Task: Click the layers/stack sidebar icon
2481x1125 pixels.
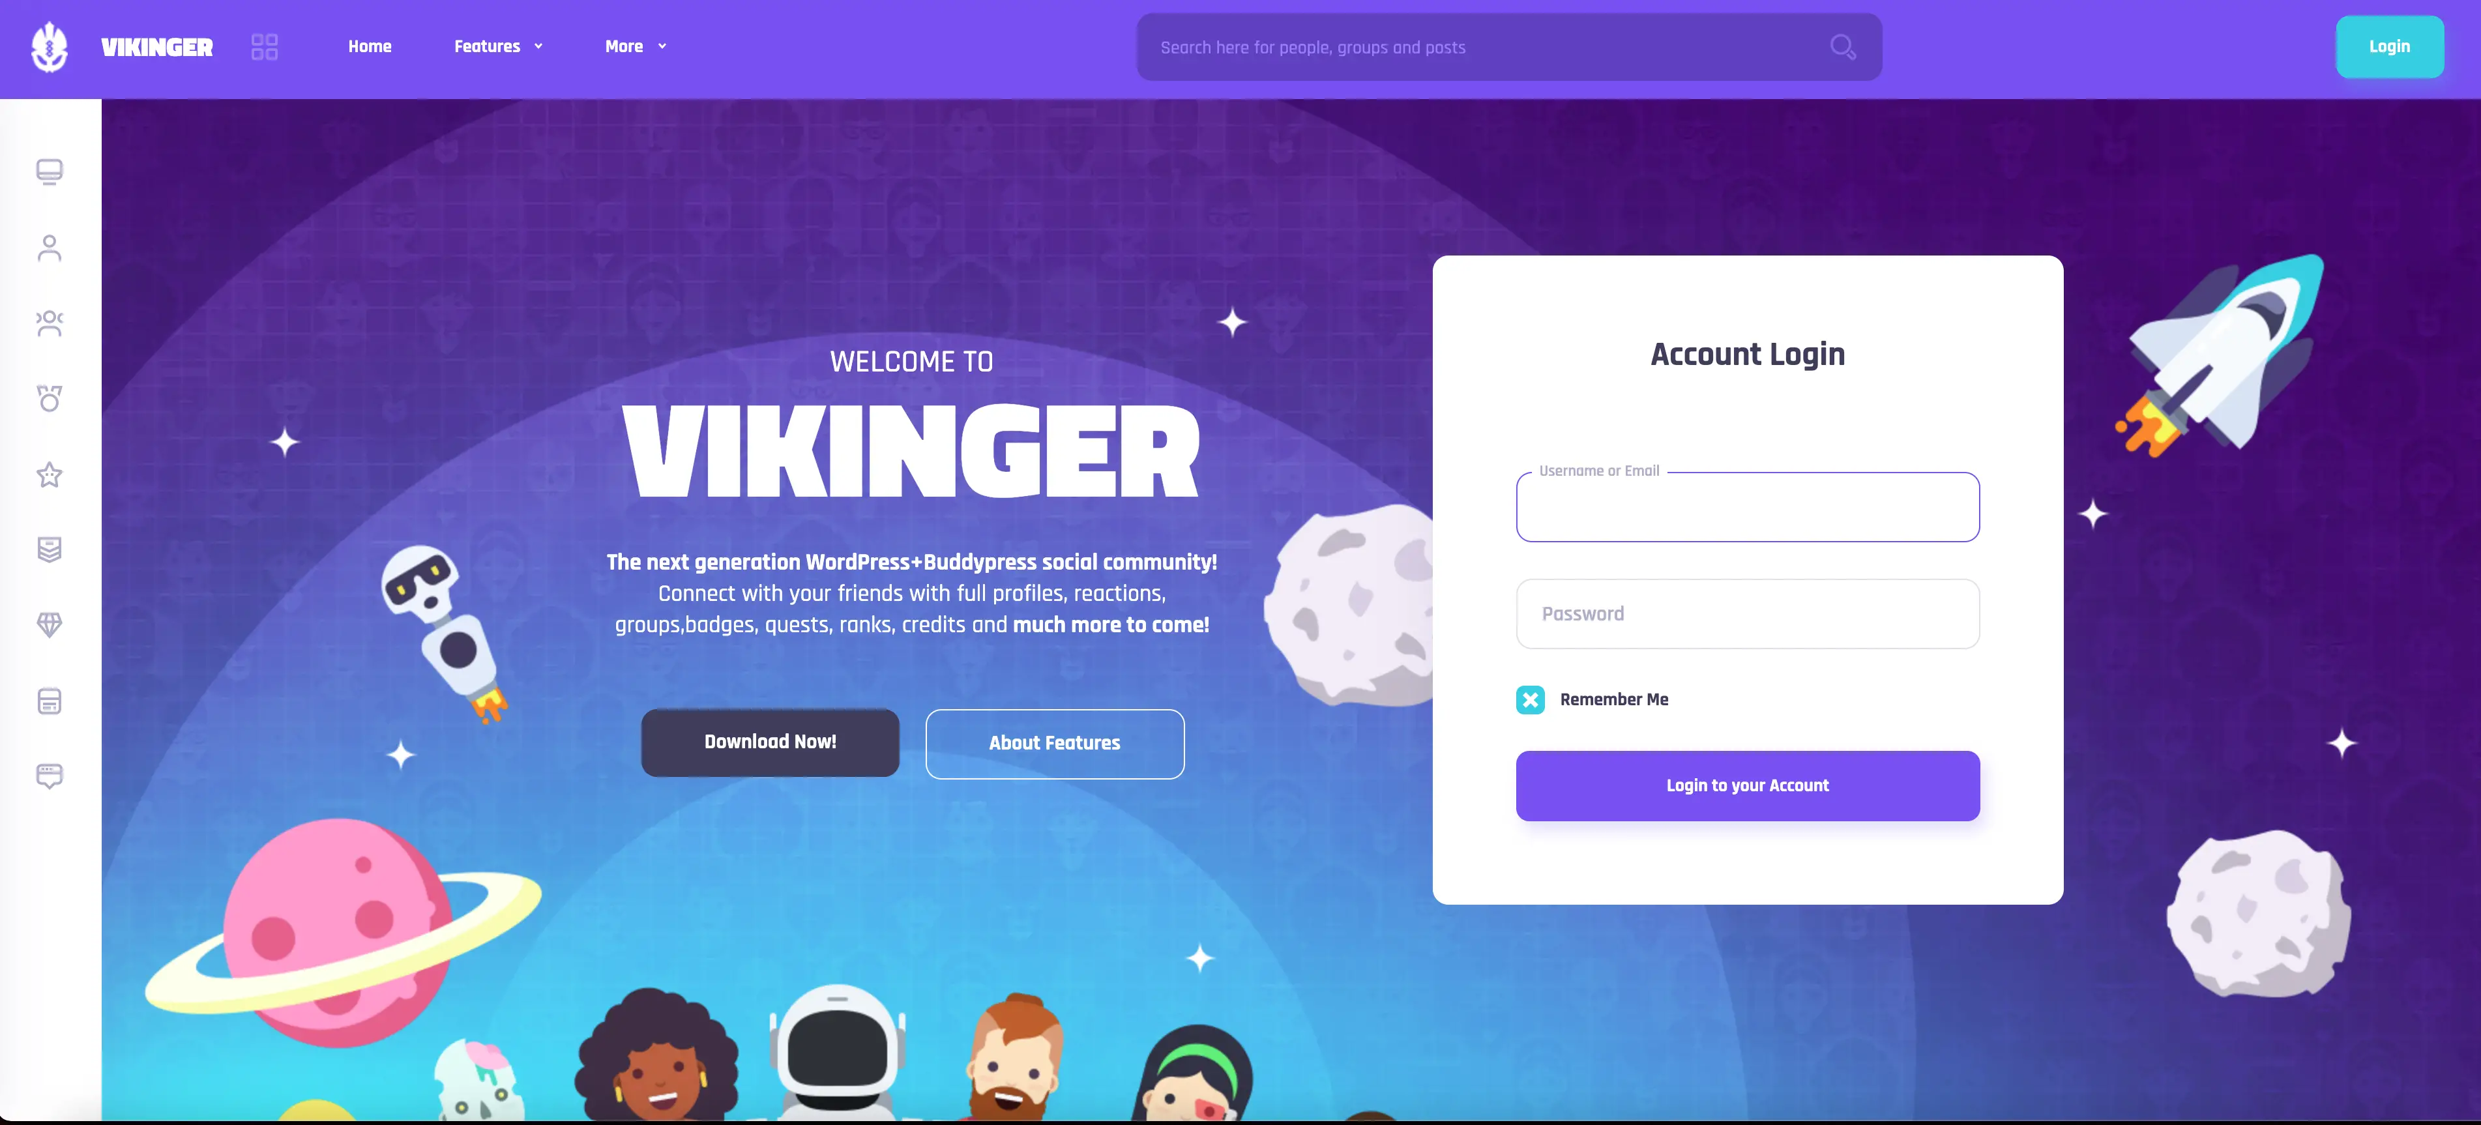Action: 49,549
